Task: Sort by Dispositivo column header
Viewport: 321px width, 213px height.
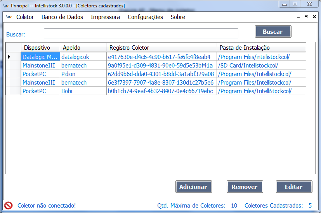Action: click(40, 48)
